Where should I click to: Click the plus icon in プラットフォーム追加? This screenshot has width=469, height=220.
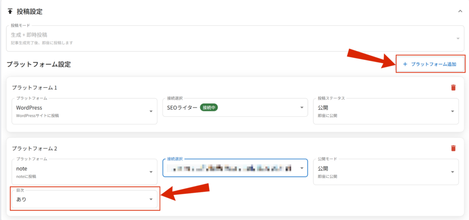(x=405, y=64)
